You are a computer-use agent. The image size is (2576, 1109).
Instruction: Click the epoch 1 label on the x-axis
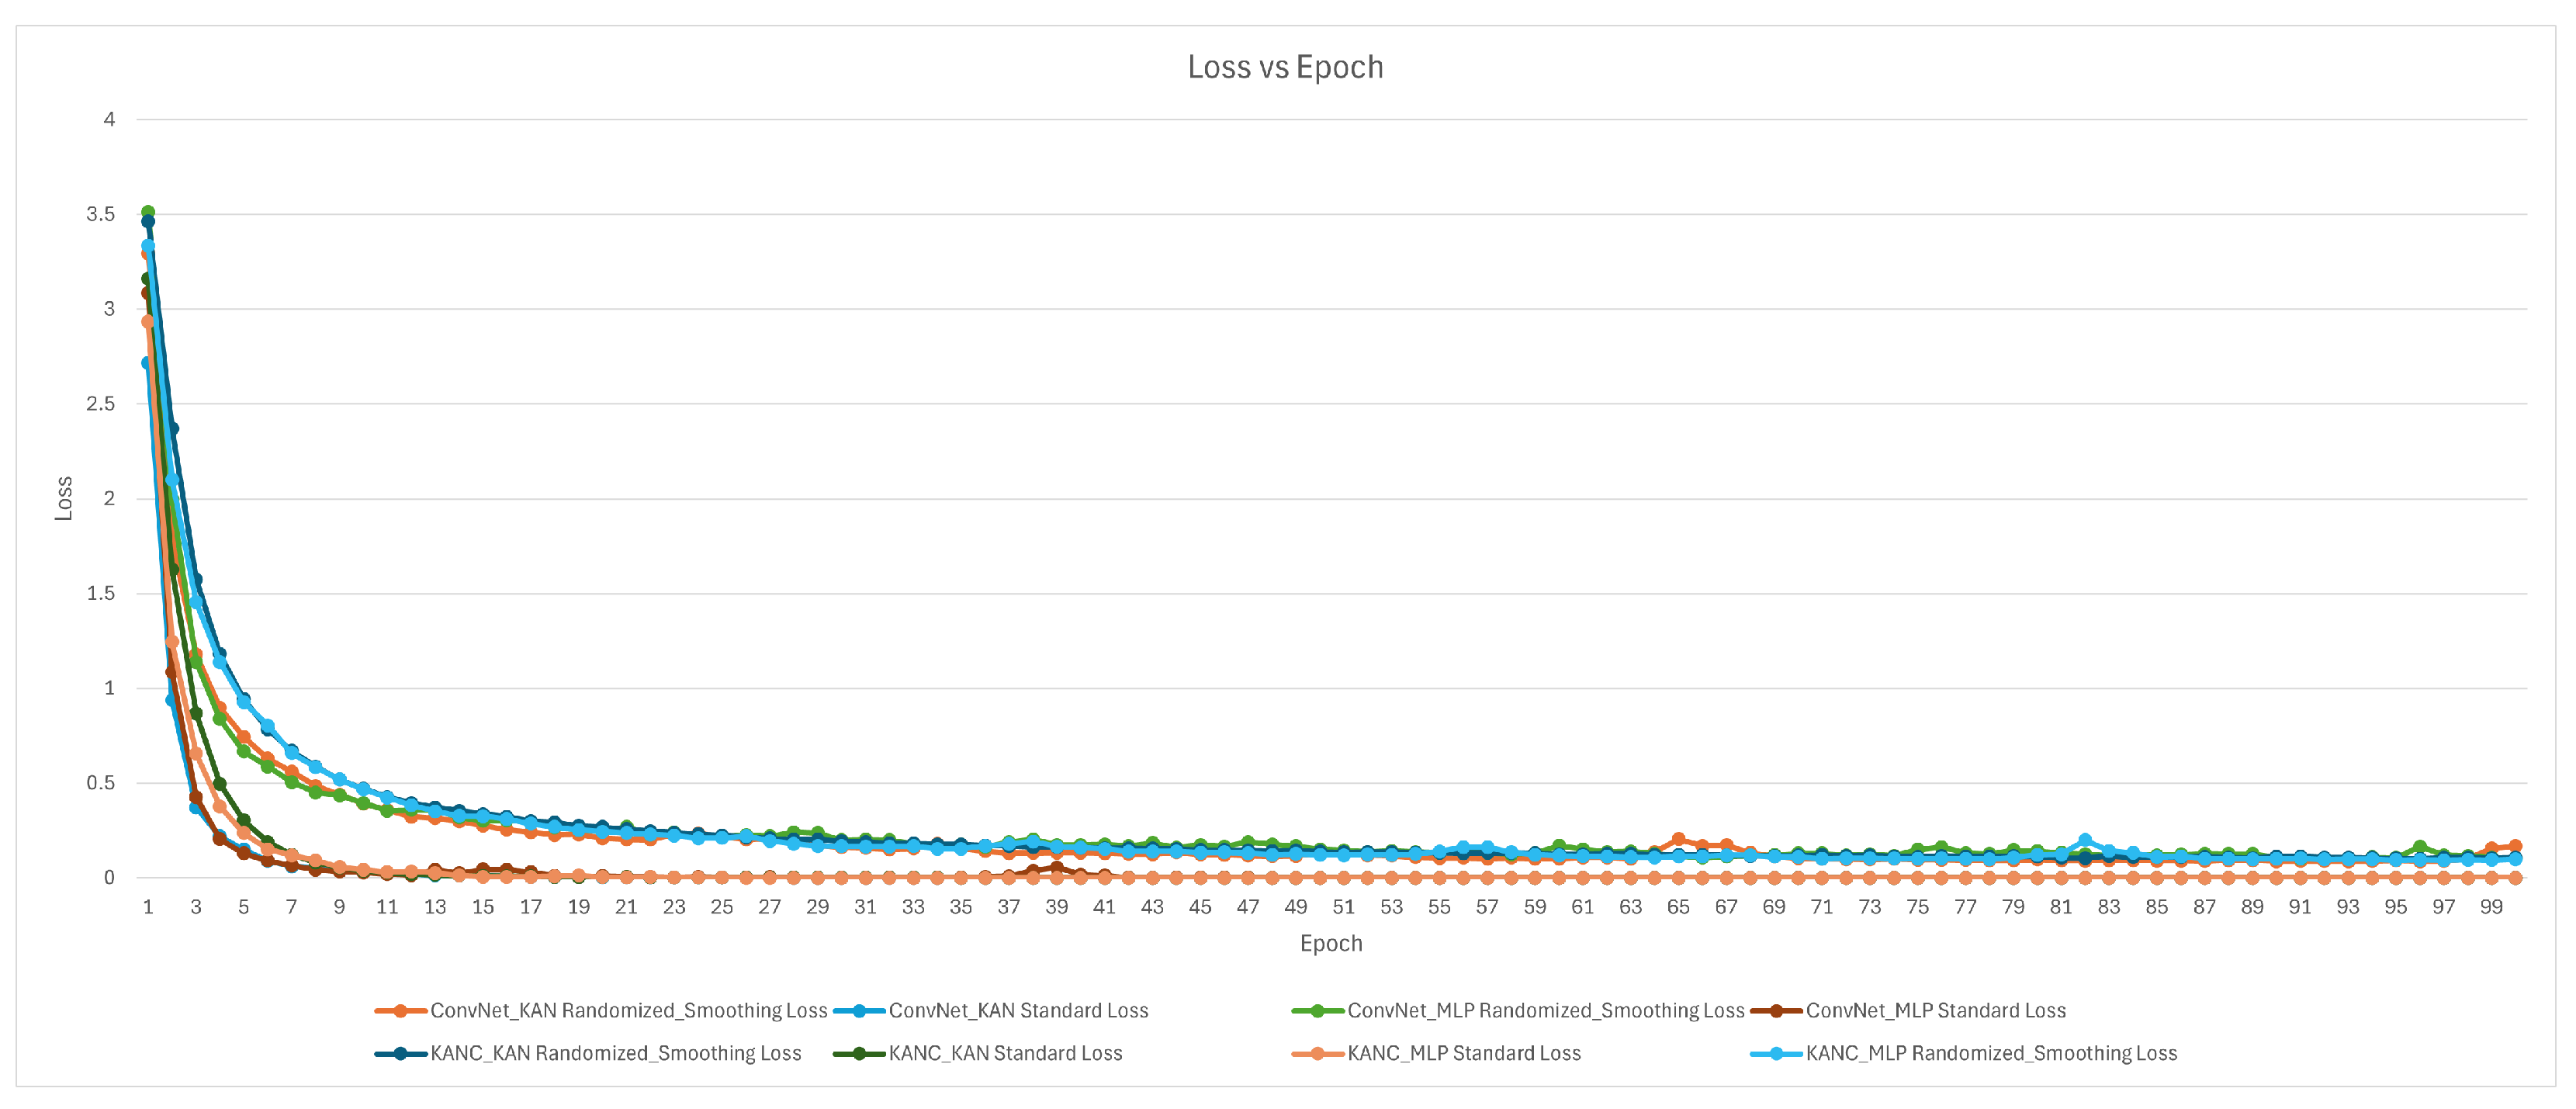click(x=148, y=907)
